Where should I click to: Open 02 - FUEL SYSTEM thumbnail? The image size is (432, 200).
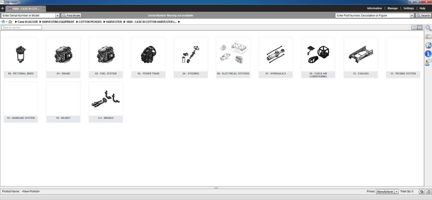tap(106, 57)
